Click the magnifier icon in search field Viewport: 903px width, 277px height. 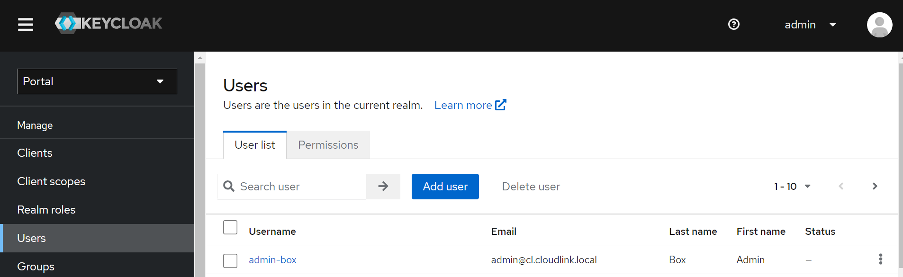click(229, 186)
